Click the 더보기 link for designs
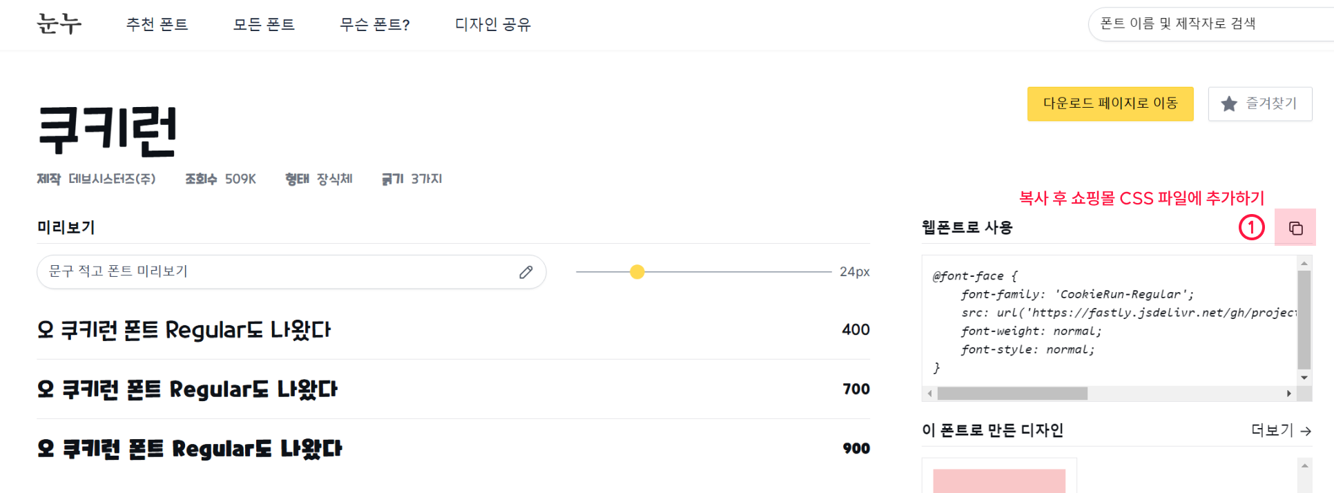Viewport: 1334px width, 493px height. point(1281,430)
